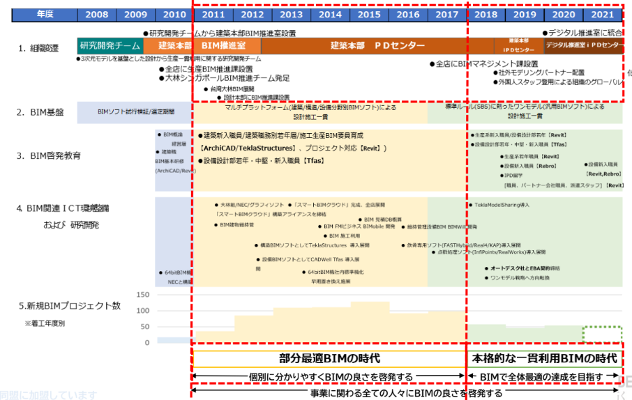Click the bullet 台湾大林BIM展開

[229, 89]
